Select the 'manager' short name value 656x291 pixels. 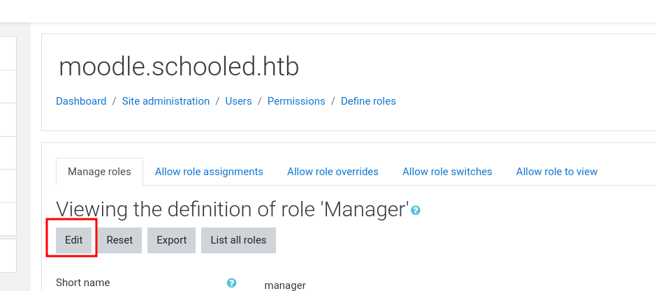(x=285, y=285)
